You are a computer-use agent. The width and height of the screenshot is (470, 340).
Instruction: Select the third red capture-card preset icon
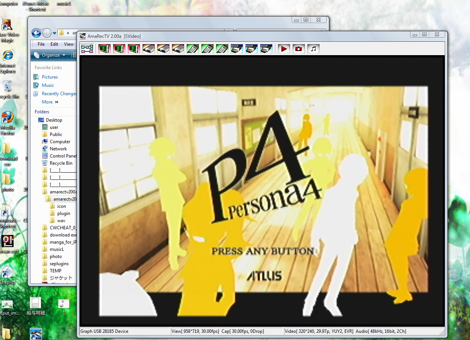click(x=134, y=49)
